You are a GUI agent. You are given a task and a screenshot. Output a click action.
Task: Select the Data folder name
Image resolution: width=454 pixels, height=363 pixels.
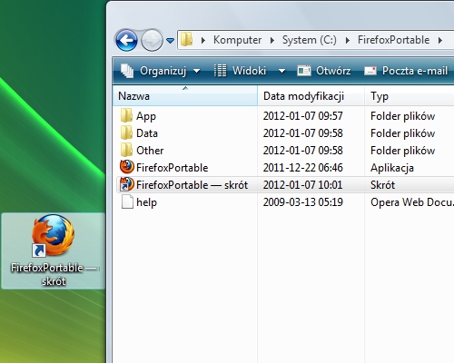(147, 133)
